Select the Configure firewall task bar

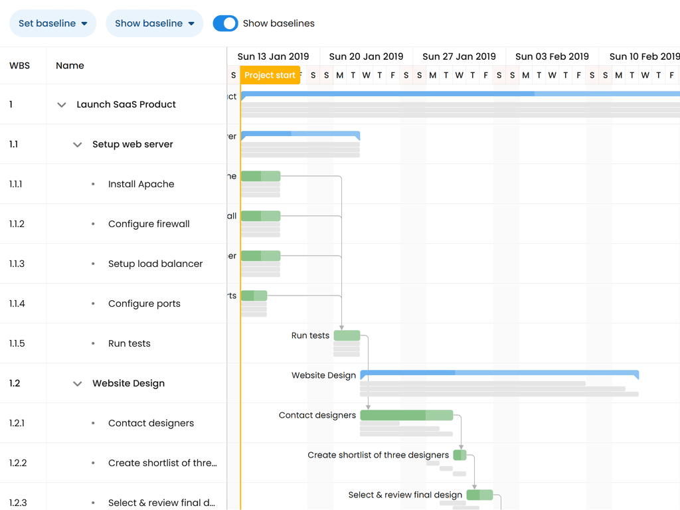260,216
